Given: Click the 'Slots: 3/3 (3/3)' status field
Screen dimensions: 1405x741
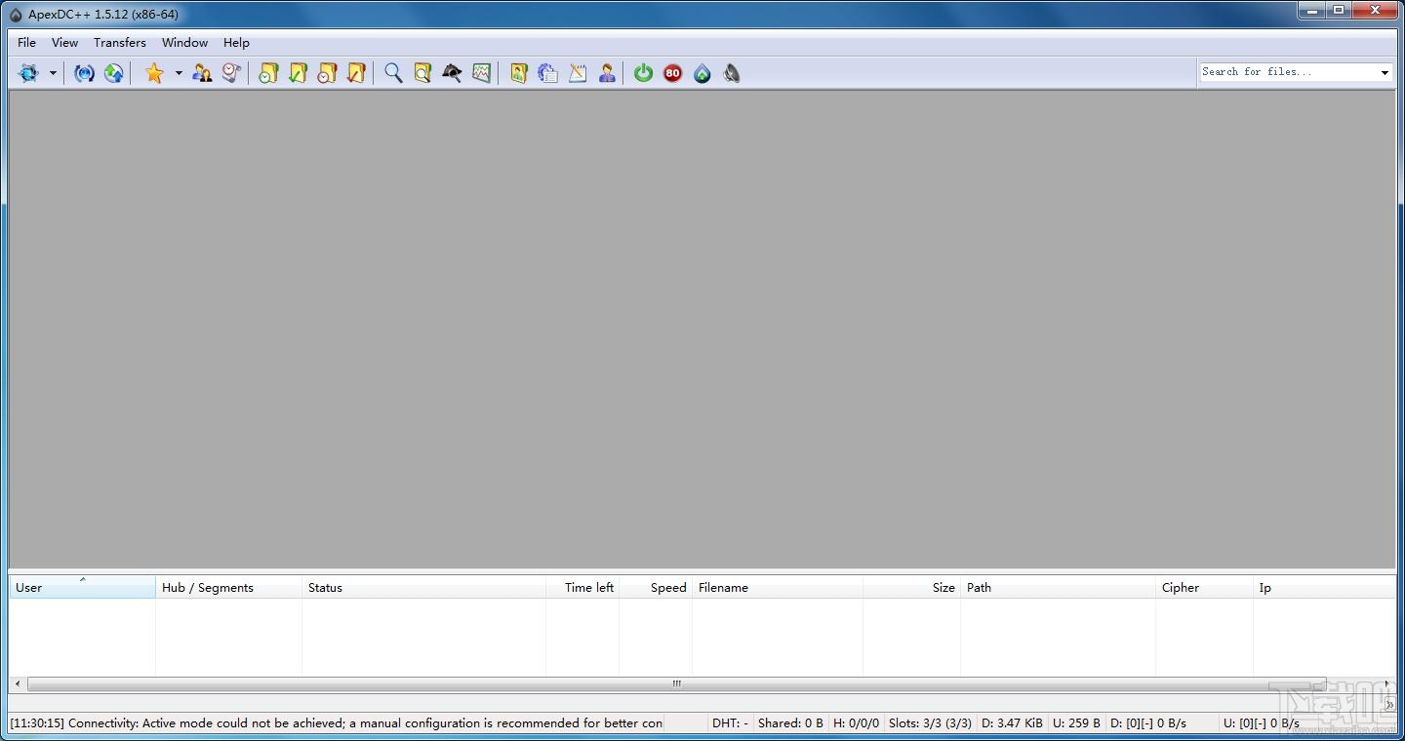Looking at the screenshot, I should pyautogui.click(x=930, y=723).
